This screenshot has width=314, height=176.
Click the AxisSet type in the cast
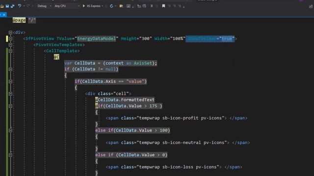(143, 63)
